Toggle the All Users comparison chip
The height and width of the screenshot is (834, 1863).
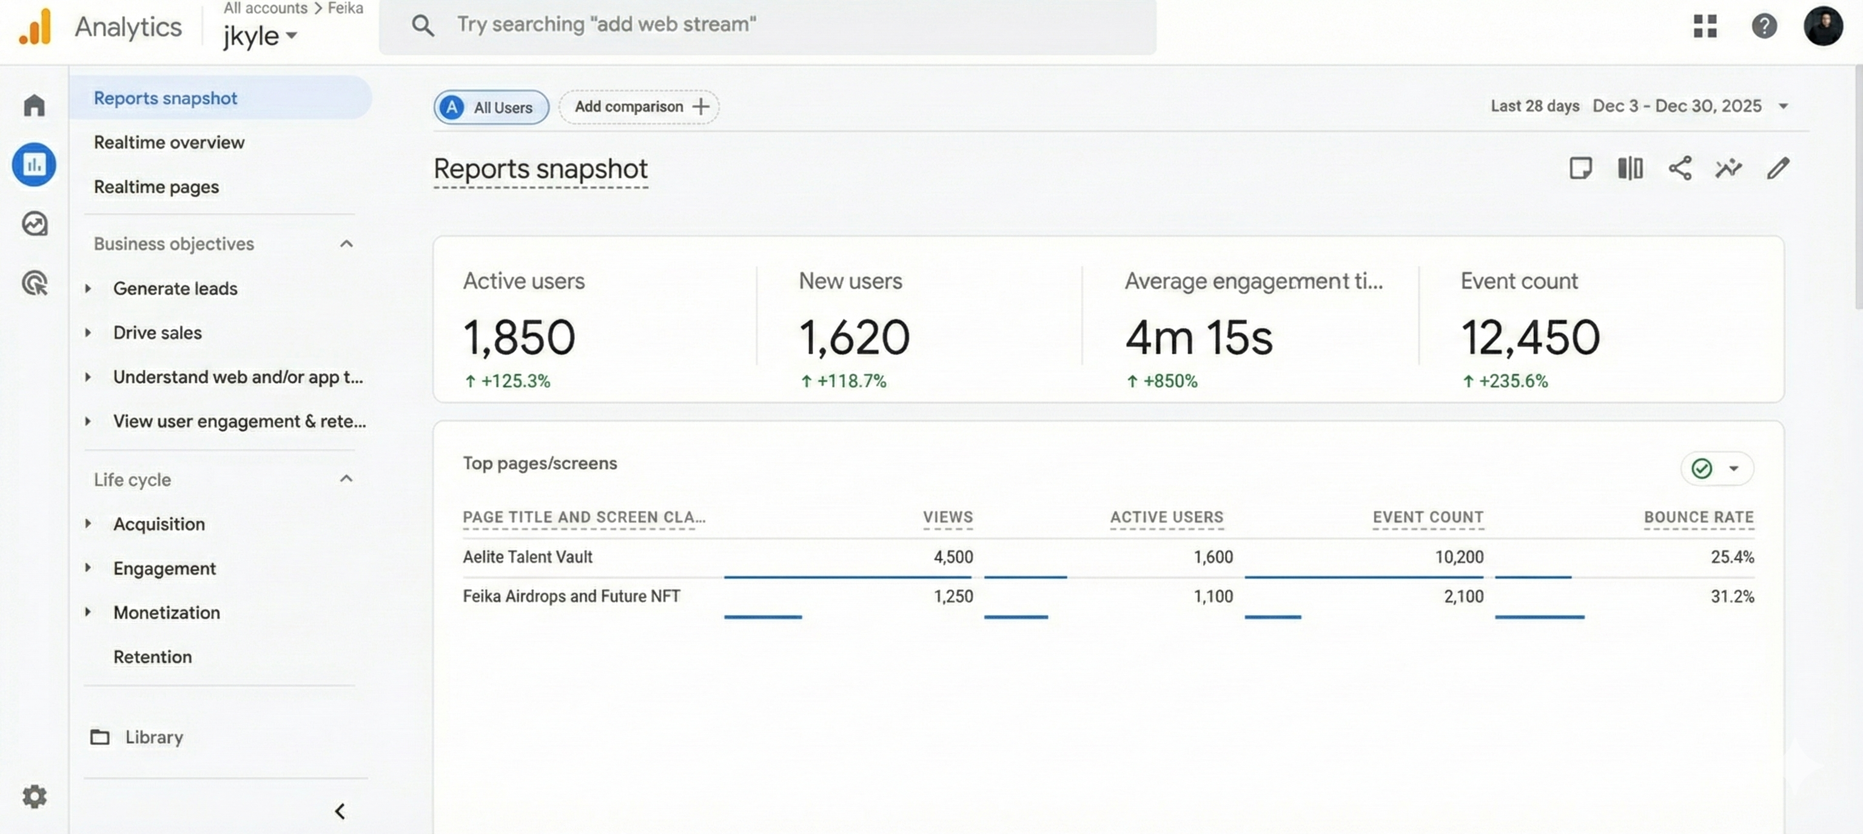pos(491,107)
